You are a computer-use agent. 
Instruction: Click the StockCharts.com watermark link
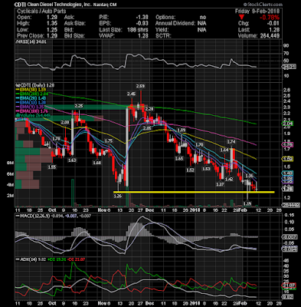(263, 5)
